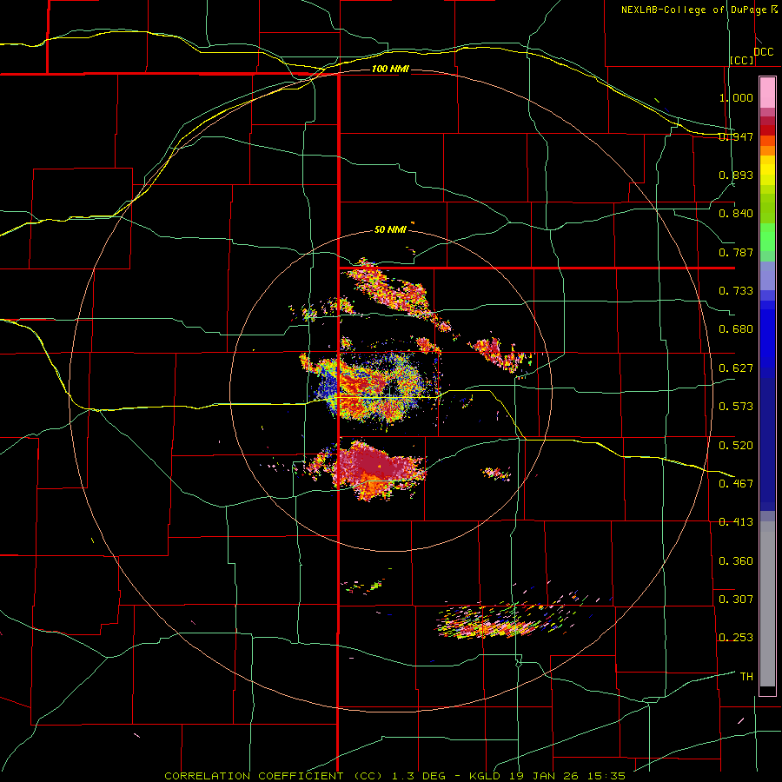Screen dimensions: 782x782
Task: Click the 0.307 color scale value
Action: point(736,599)
